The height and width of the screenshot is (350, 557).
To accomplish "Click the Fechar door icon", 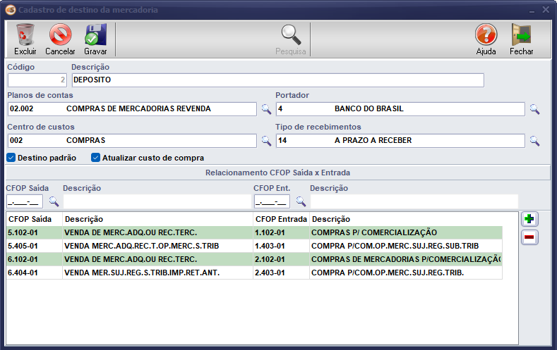I will click(x=521, y=35).
